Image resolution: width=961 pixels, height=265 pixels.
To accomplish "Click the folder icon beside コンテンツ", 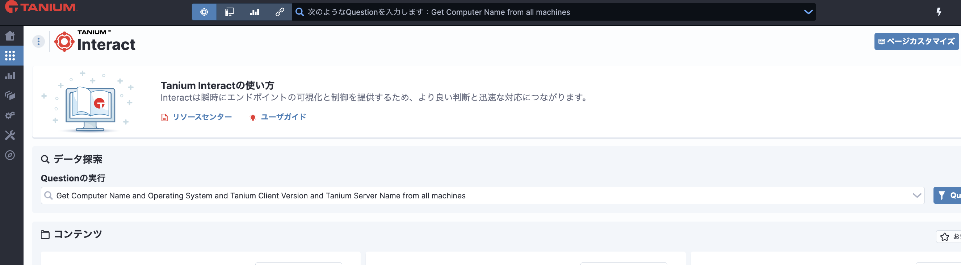I will 45,234.
